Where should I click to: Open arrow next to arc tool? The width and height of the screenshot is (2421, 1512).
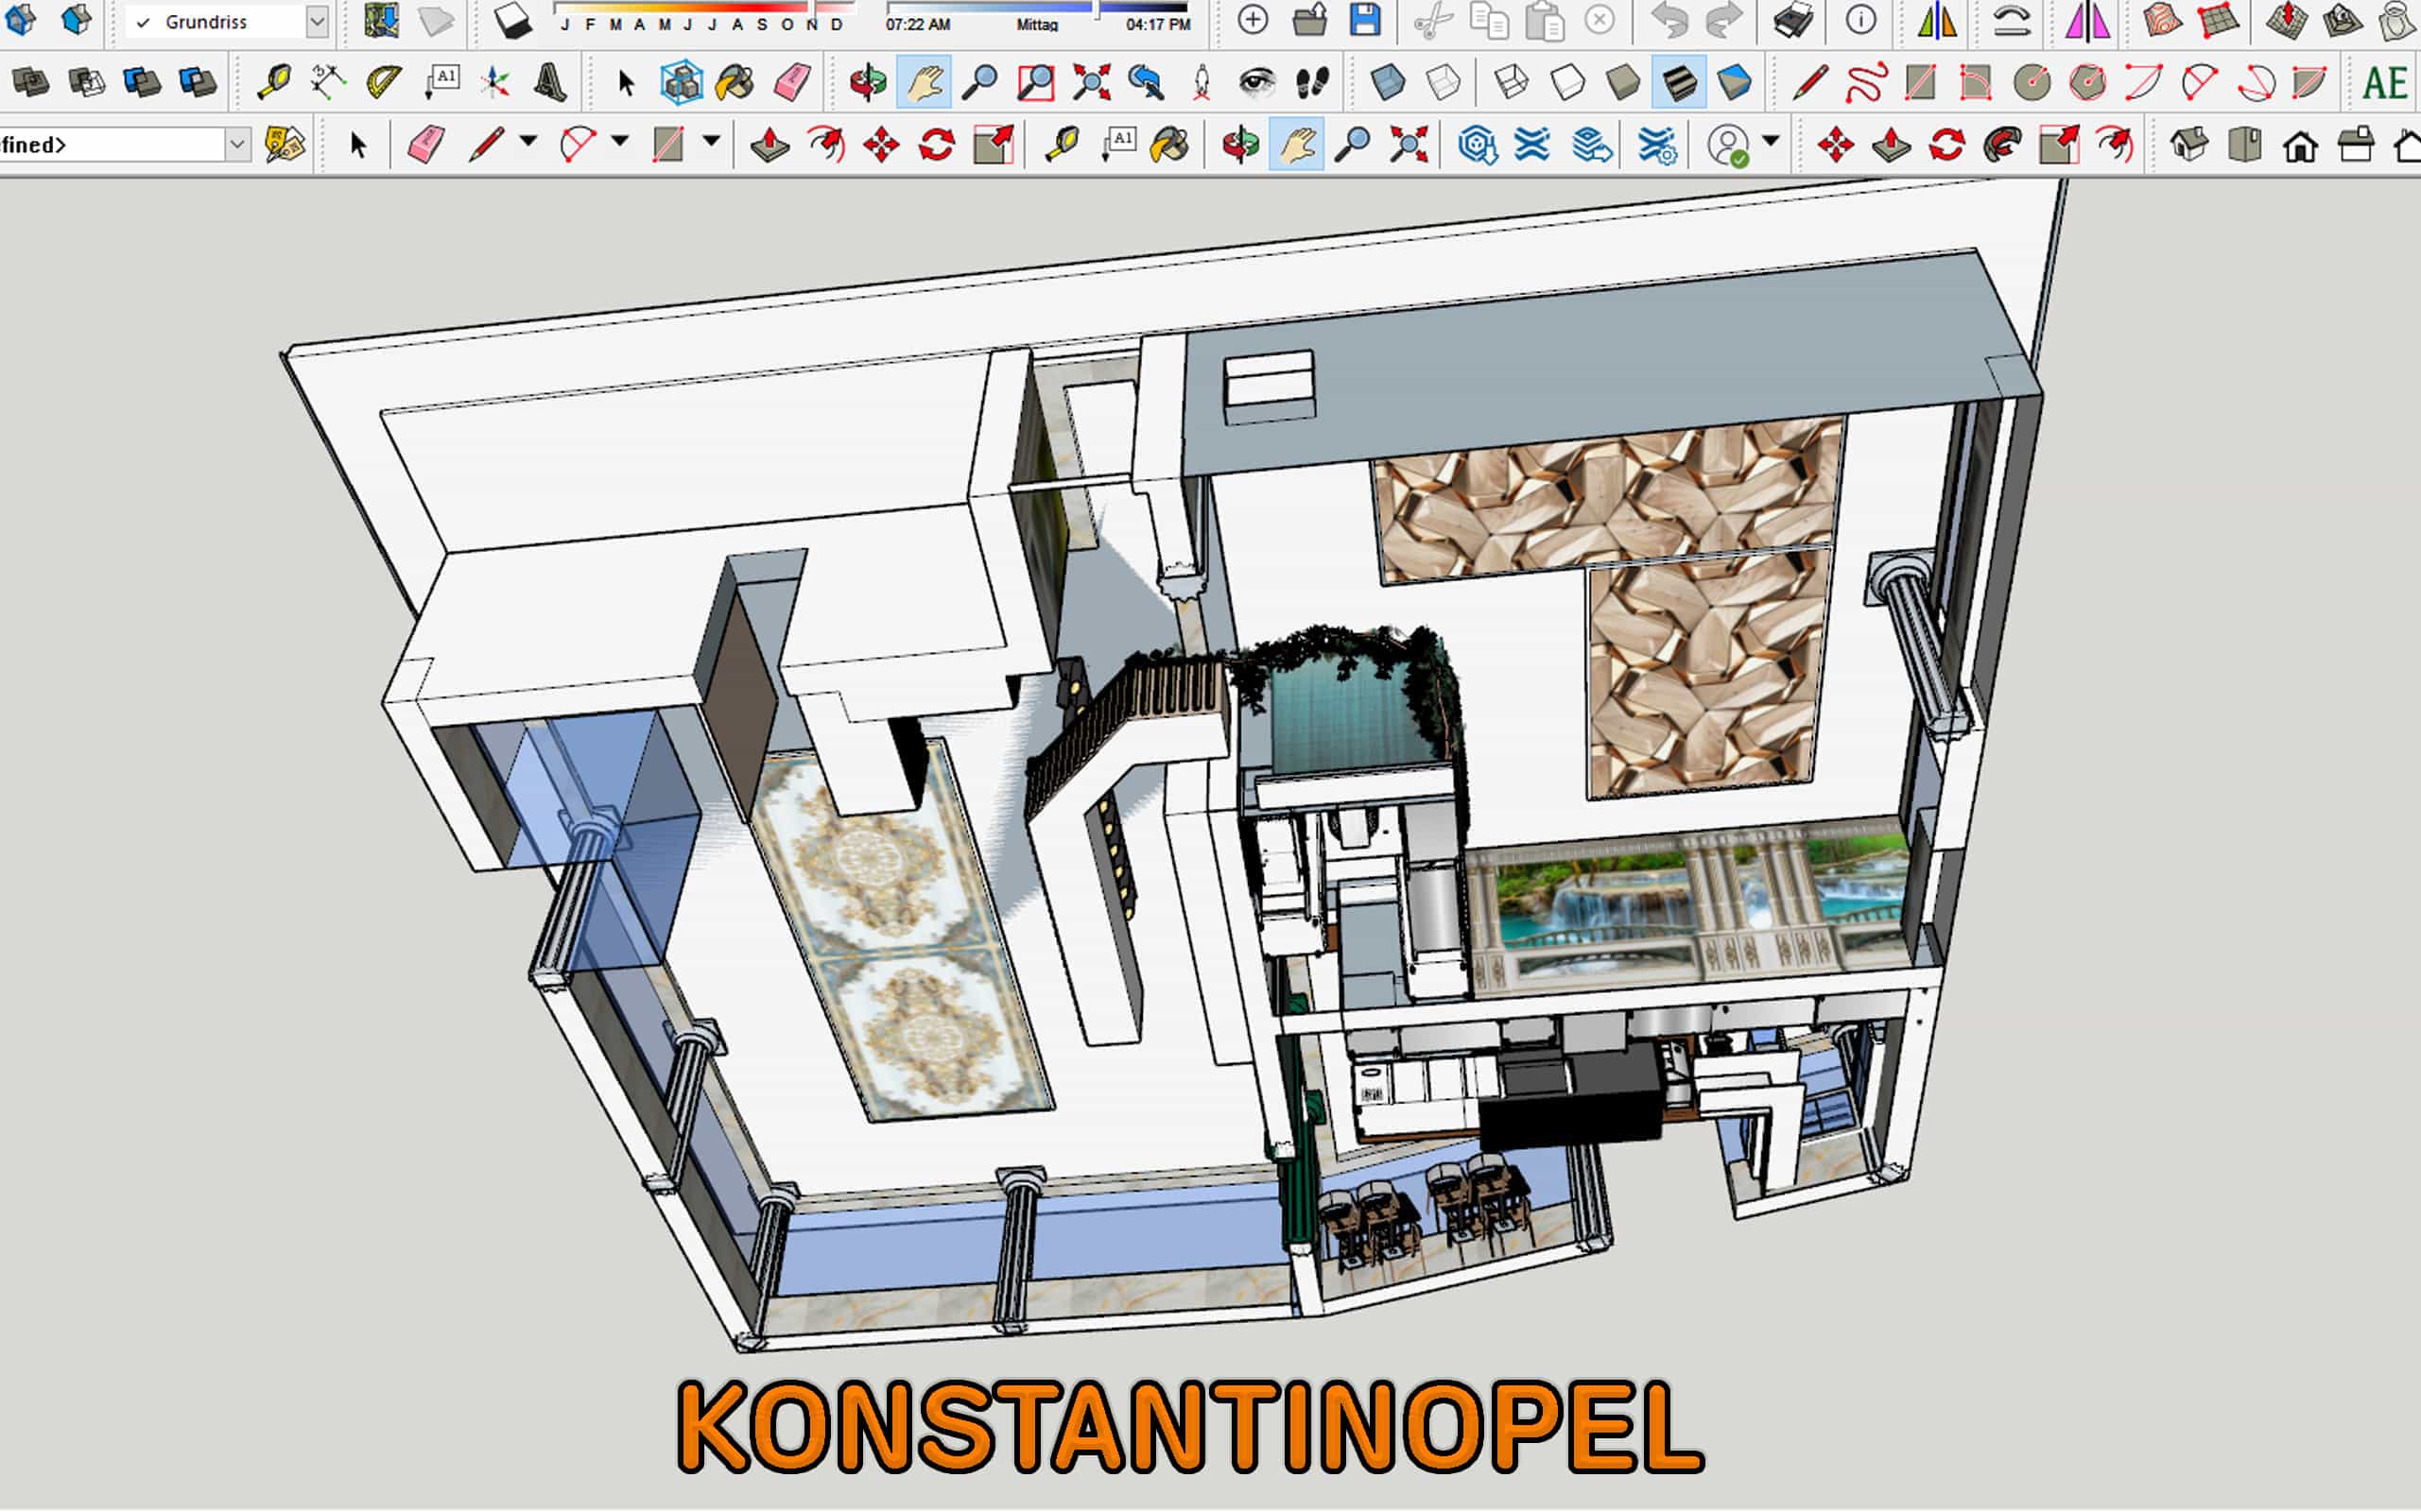click(620, 142)
